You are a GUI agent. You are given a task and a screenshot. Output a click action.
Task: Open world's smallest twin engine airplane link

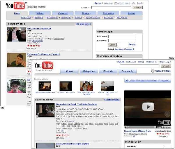click(73, 144)
